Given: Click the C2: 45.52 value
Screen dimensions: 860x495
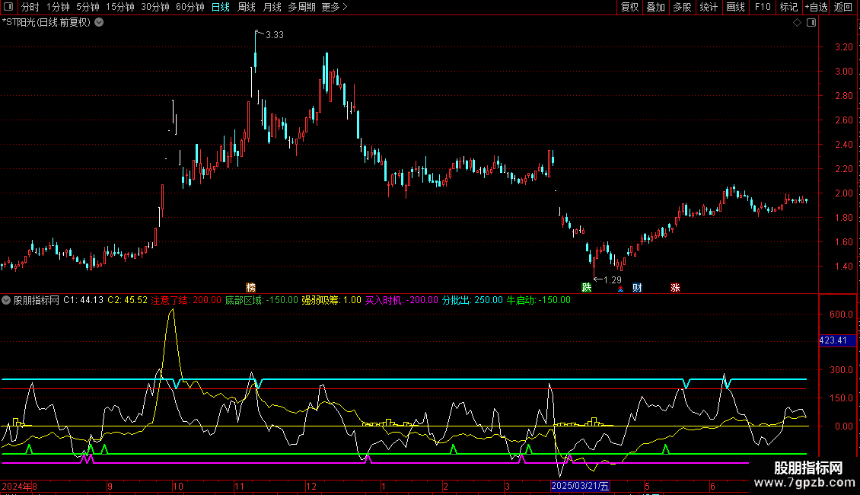Looking at the screenshot, I should 127,300.
